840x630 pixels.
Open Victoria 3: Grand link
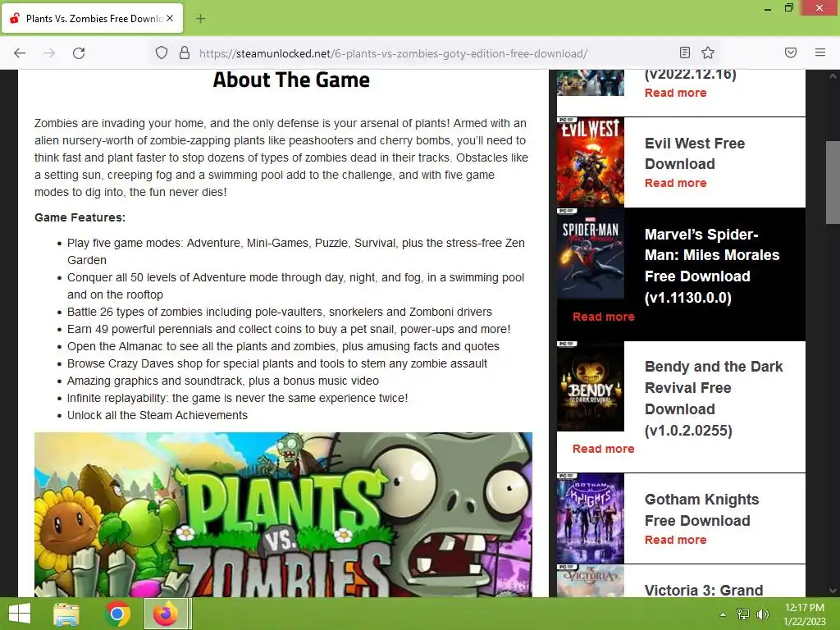tap(703, 590)
